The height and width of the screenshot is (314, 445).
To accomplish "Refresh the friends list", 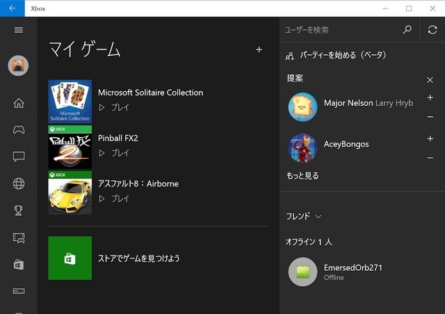I will tap(432, 29).
